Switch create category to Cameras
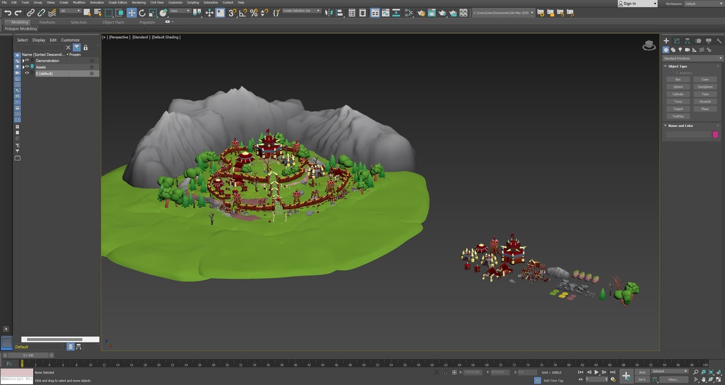 688,50
